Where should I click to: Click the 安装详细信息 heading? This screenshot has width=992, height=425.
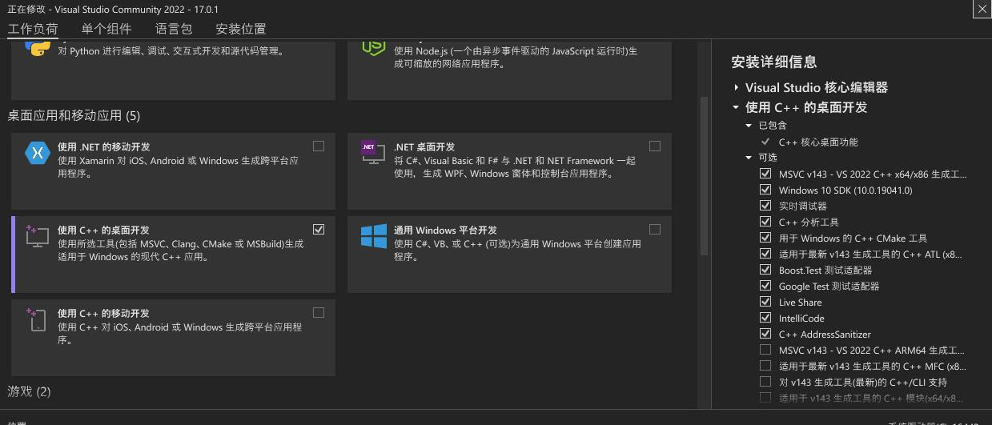click(773, 62)
